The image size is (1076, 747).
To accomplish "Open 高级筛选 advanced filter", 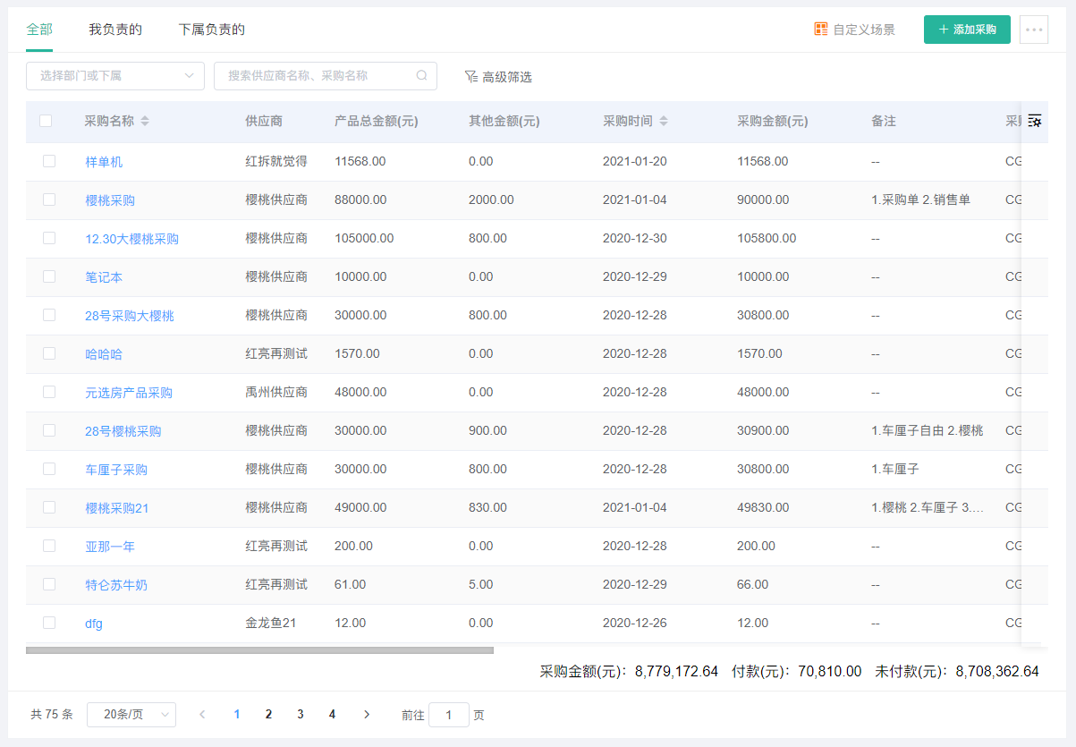I will (498, 77).
